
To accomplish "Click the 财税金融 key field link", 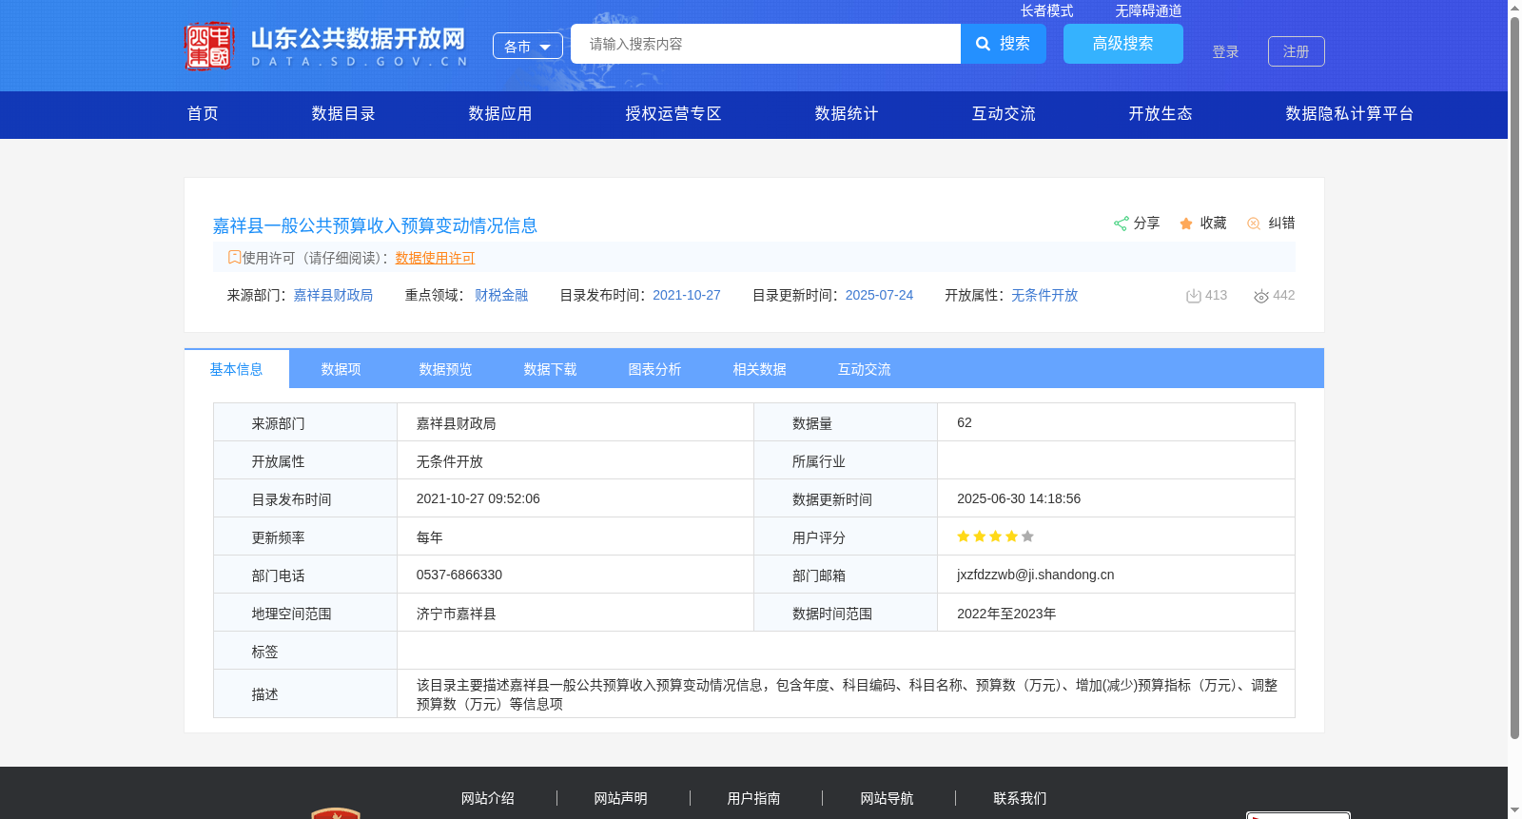I will (501, 296).
